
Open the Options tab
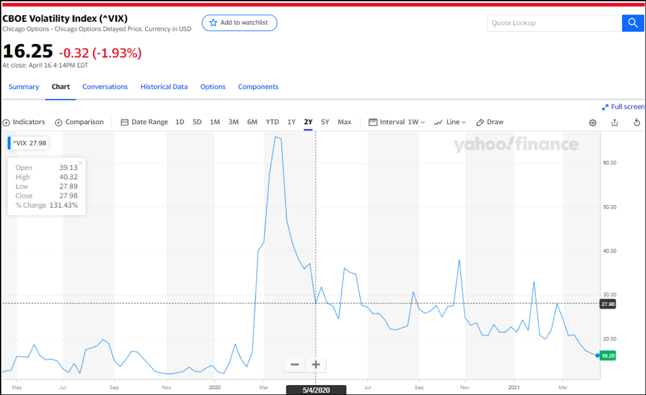click(213, 86)
